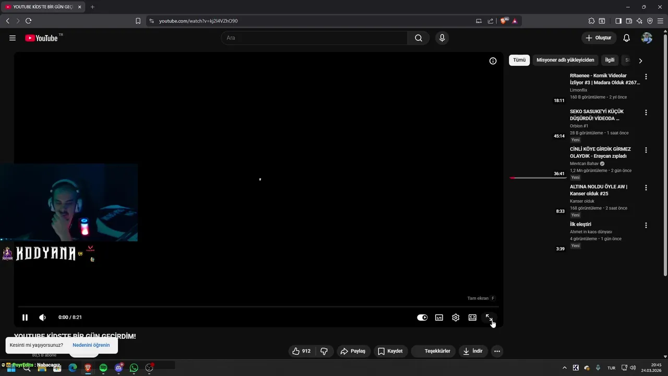Toggle subtitles in the player
668x376 pixels.
[x=439, y=318]
